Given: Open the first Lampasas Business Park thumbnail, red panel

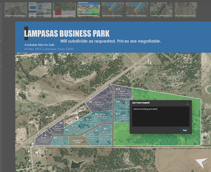Looking at the screenshot, I should [x=64, y=10].
